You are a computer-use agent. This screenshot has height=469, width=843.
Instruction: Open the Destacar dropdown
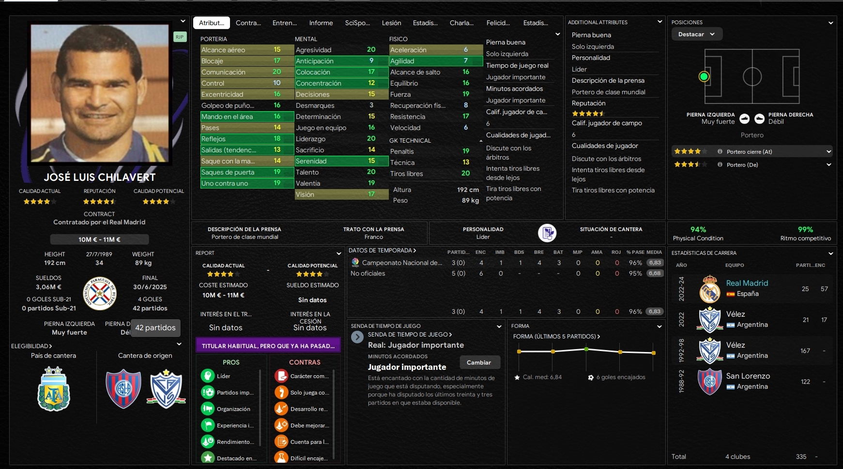point(697,34)
